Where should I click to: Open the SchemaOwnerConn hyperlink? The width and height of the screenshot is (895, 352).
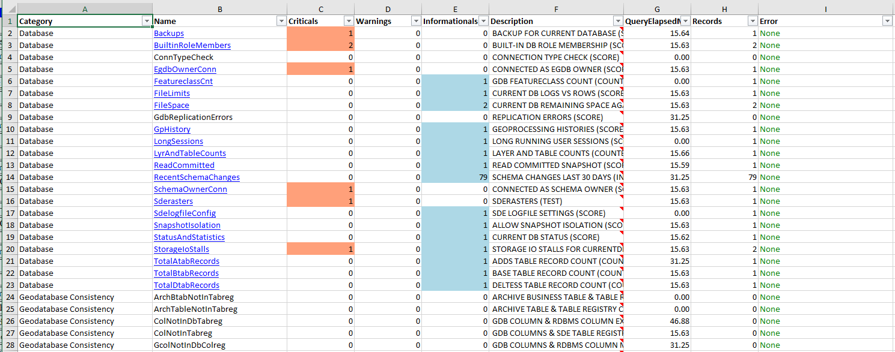point(191,189)
